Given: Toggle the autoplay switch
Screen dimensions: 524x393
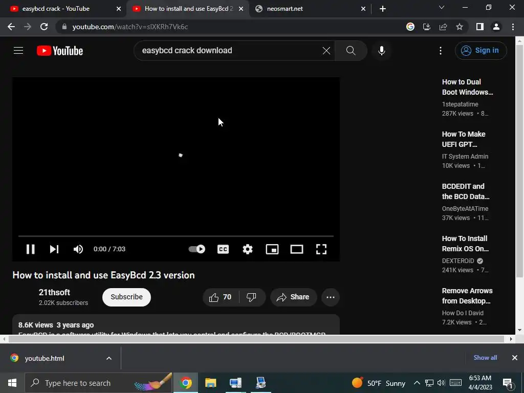Looking at the screenshot, I should (197, 249).
